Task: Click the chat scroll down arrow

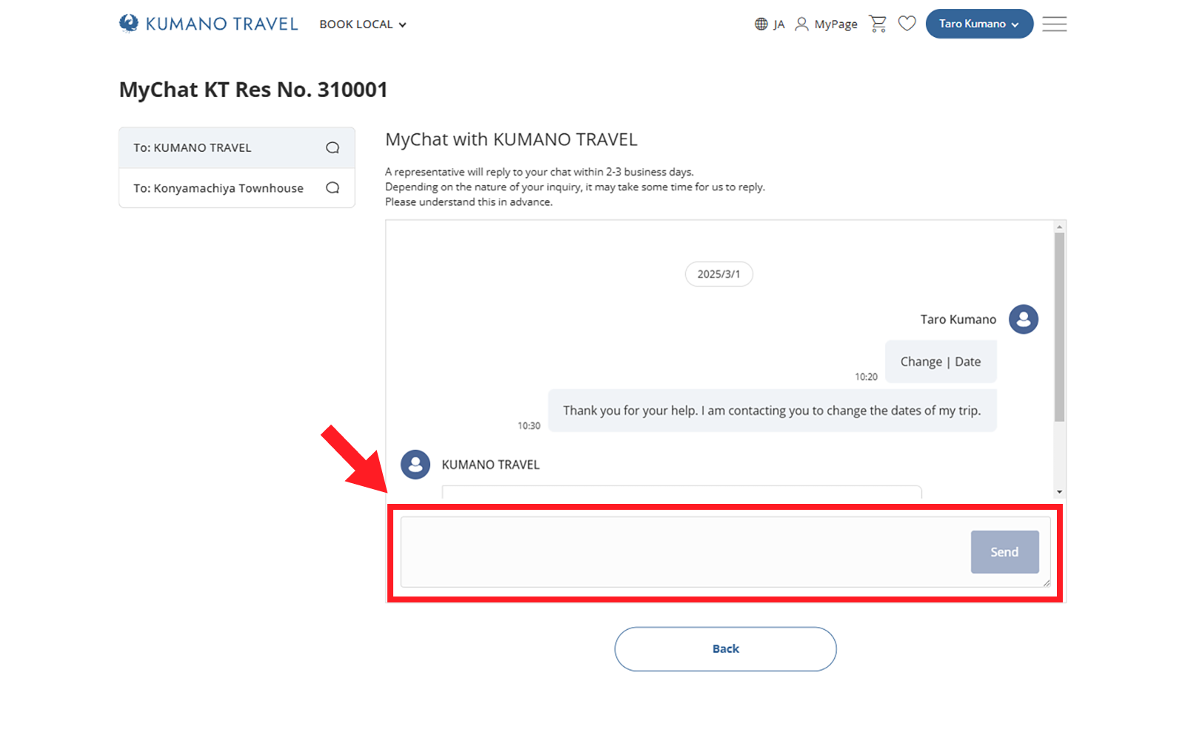Action: [x=1059, y=492]
